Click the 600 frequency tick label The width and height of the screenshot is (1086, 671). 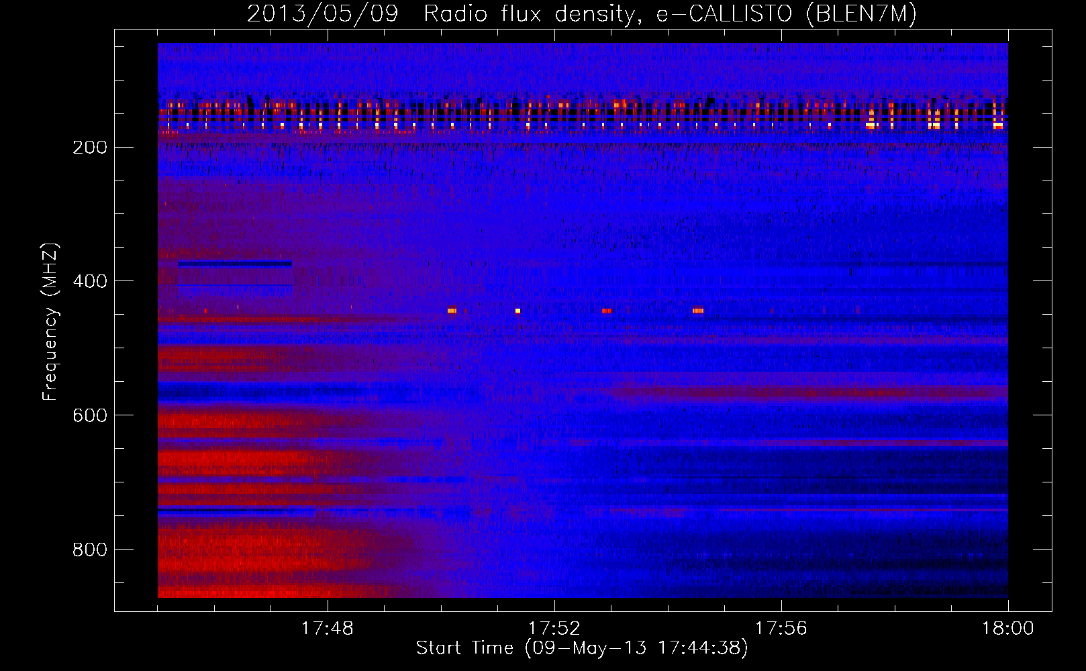[x=90, y=415]
